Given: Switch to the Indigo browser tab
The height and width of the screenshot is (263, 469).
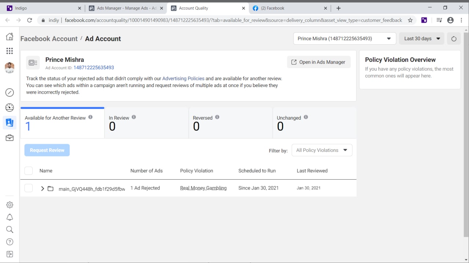Looking at the screenshot, I should click(43, 8).
